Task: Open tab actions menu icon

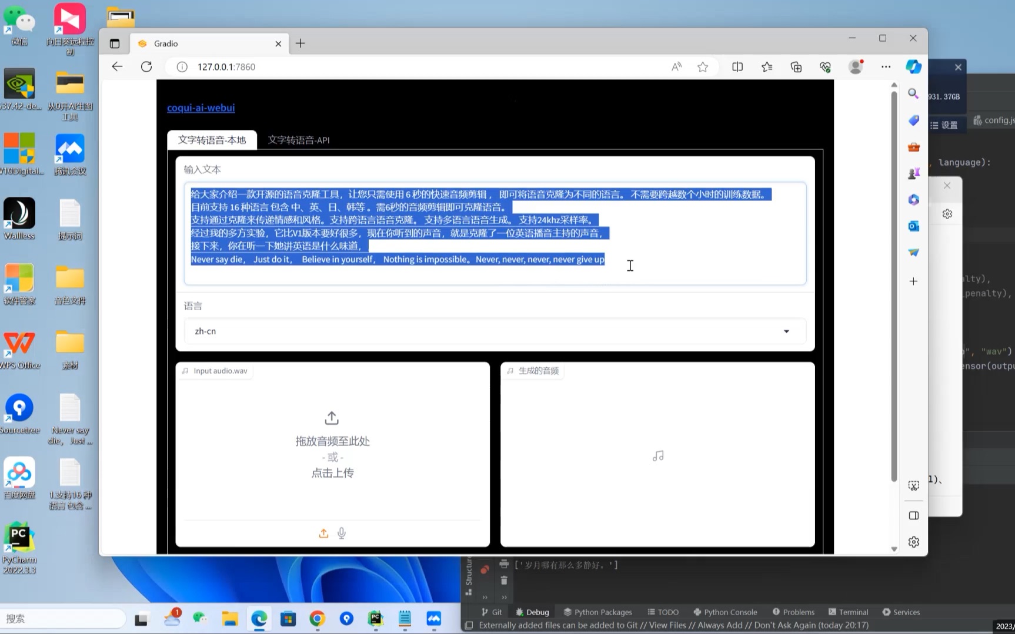Action: [x=115, y=43]
